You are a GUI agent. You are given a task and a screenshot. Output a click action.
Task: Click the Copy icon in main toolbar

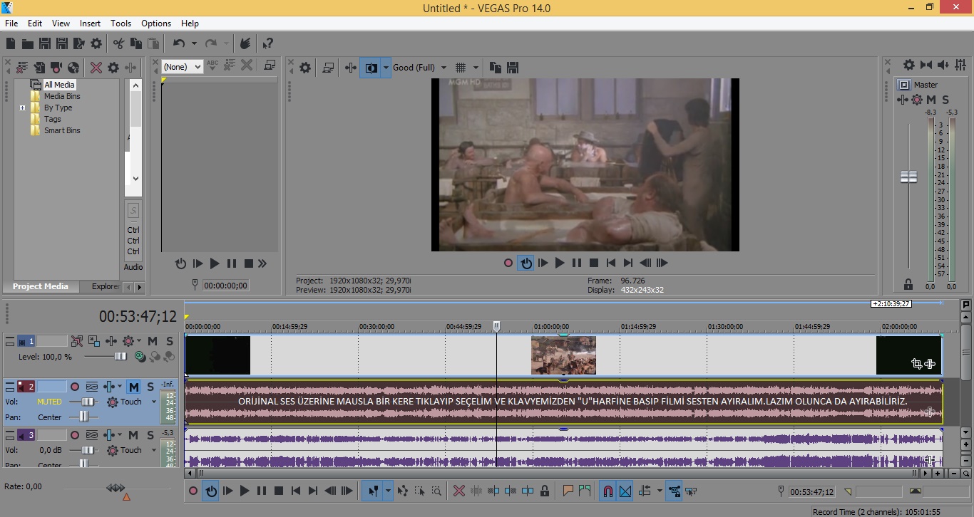click(x=135, y=43)
